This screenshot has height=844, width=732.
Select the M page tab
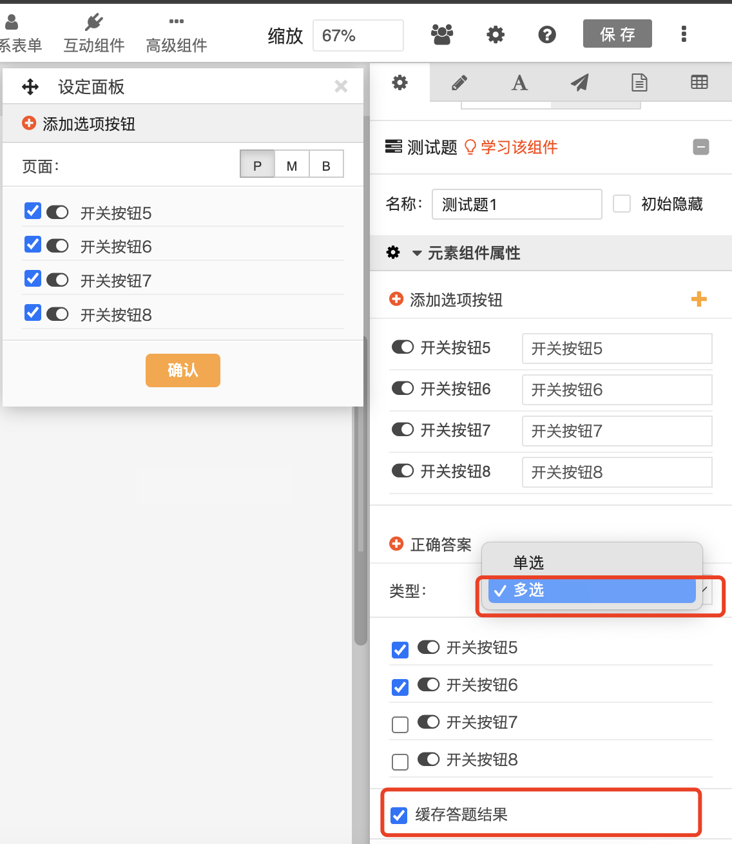pyautogui.click(x=291, y=164)
